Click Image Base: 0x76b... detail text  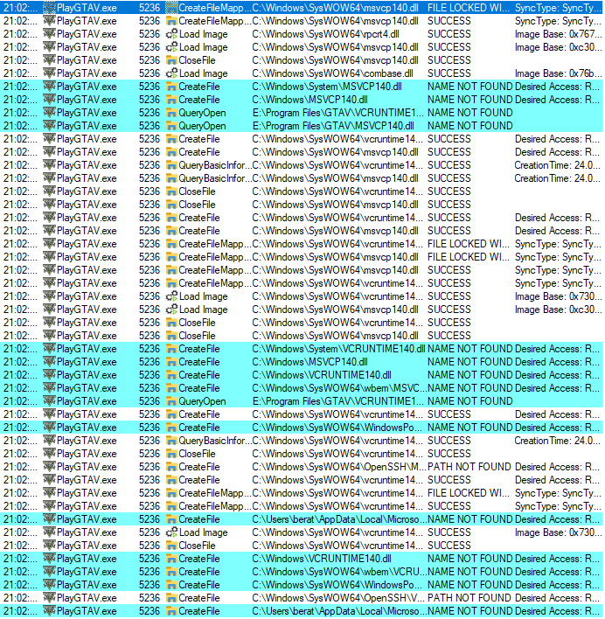[558, 73]
